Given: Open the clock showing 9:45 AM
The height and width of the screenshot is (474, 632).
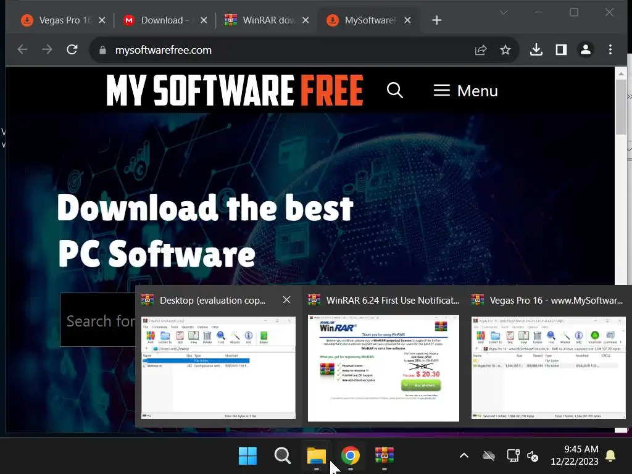Looking at the screenshot, I should [575, 455].
